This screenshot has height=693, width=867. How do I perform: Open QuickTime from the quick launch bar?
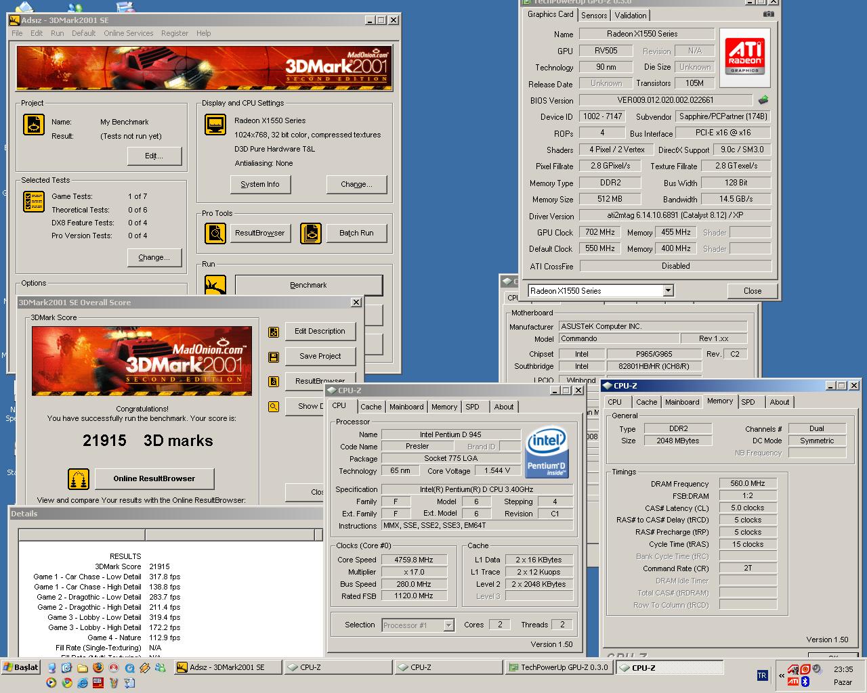[129, 667]
